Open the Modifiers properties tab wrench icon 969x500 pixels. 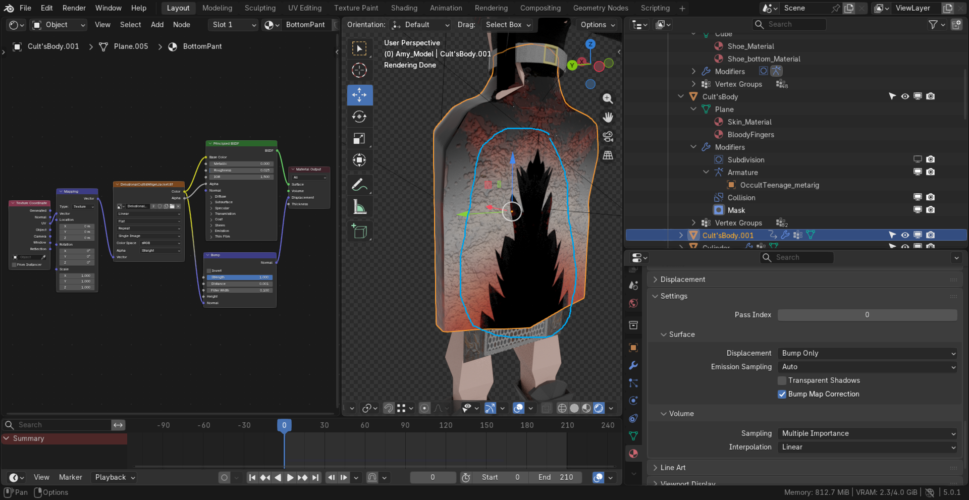click(x=633, y=365)
